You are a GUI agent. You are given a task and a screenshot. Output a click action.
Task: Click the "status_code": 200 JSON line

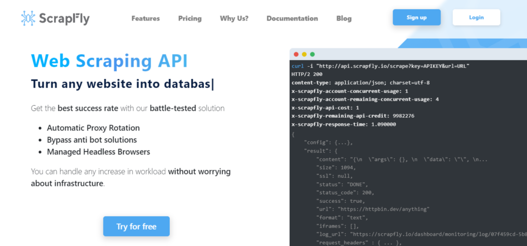coord(345,193)
